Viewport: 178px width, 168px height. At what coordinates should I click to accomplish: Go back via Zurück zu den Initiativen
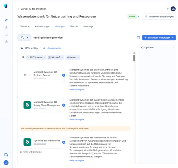point(32,9)
